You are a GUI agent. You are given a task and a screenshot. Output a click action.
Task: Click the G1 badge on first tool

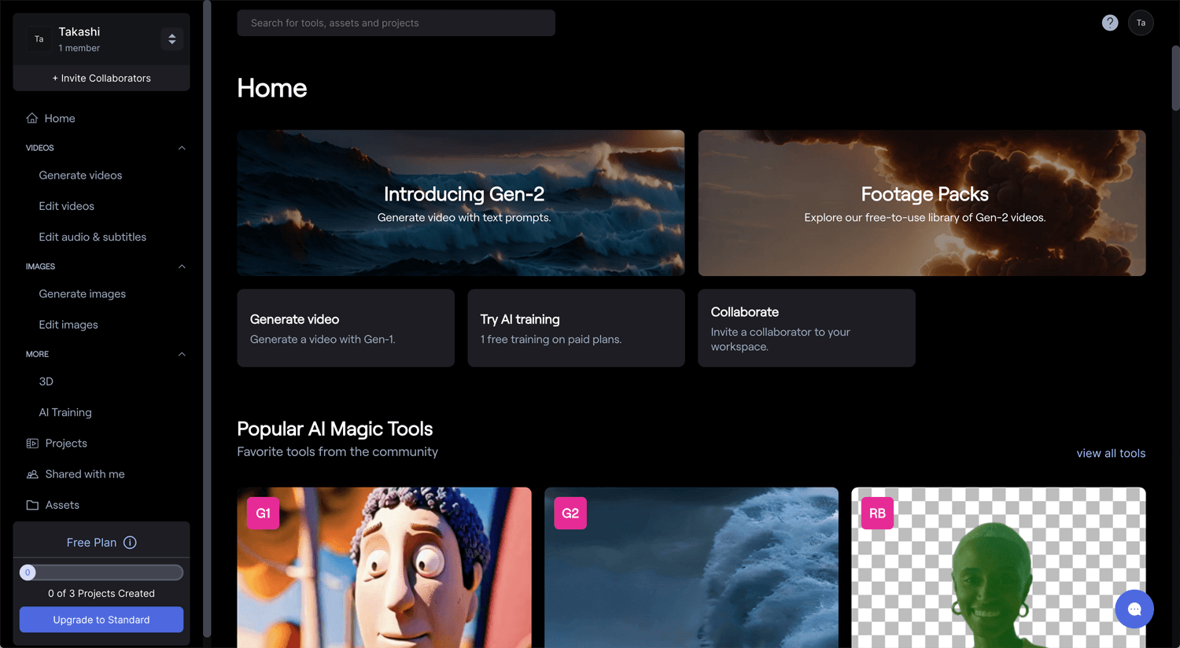[x=263, y=513]
